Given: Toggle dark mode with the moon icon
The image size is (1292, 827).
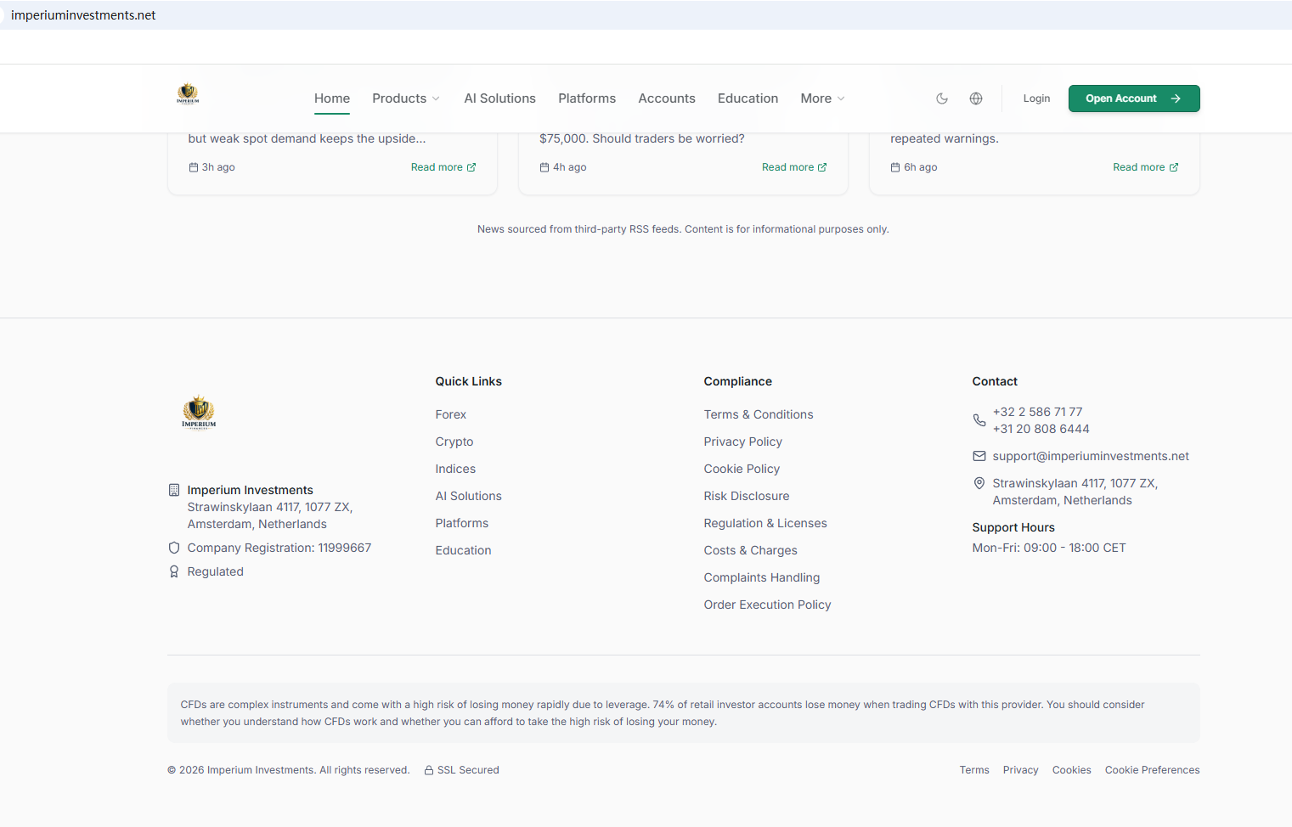Looking at the screenshot, I should [942, 98].
